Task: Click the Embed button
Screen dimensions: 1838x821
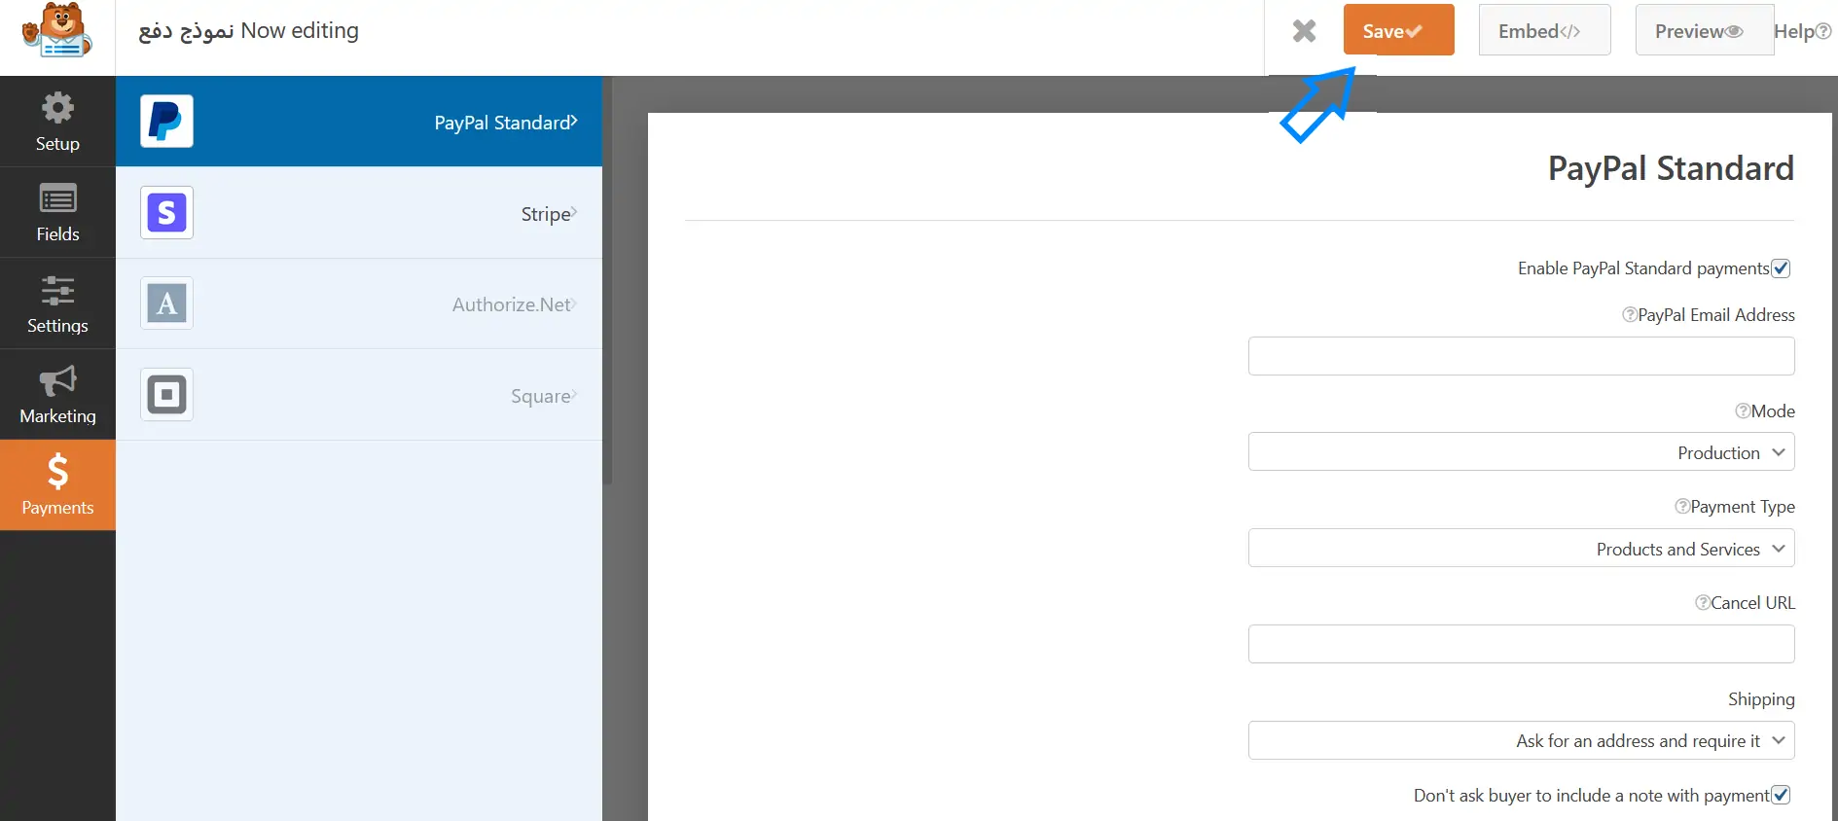Action: pos(1544,30)
